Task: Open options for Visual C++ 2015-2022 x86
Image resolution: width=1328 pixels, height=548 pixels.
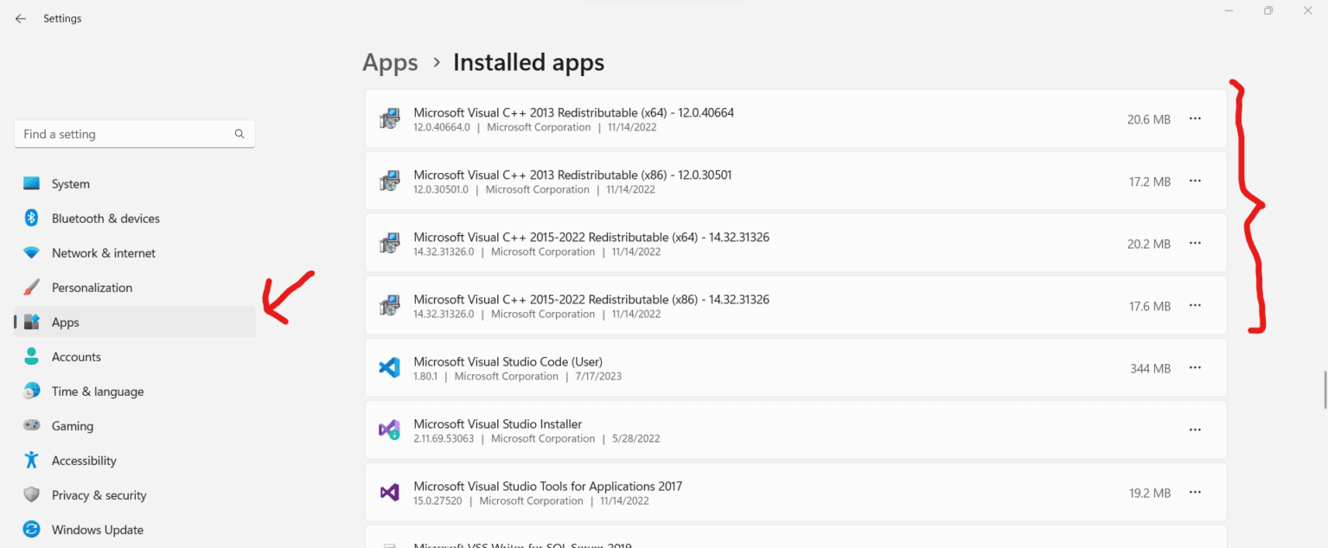Action: (1195, 306)
